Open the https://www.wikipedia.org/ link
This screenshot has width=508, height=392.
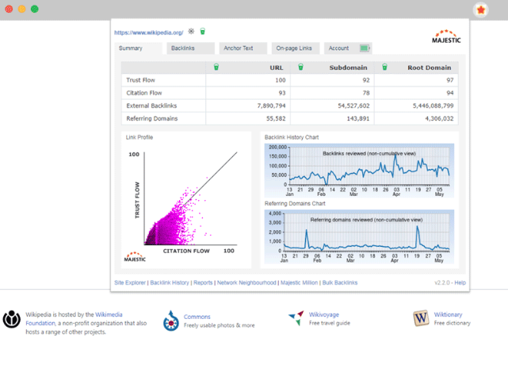(x=149, y=33)
